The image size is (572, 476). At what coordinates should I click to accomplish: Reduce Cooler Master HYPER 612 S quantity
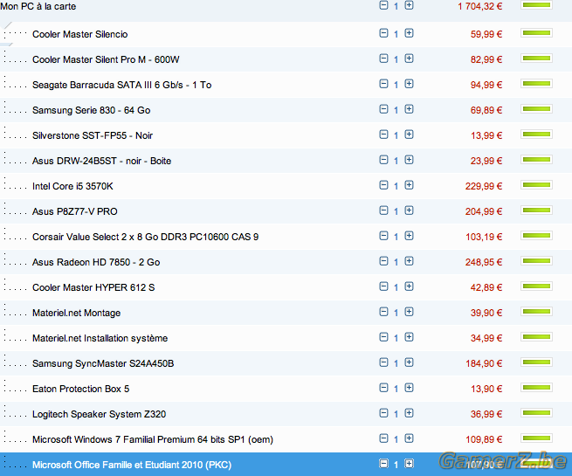pos(383,286)
